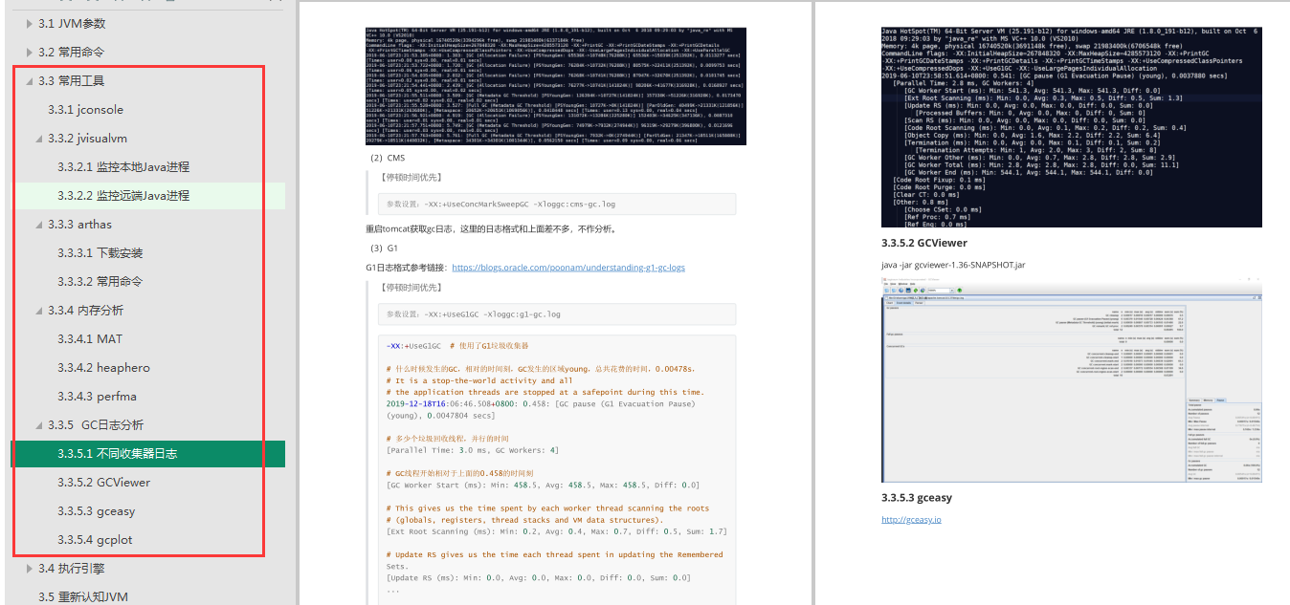This screenshot has height=605, width=1290.
Task: Open the Oracle understanding-g1-gc-logs blog link
Action: (567, 268)
